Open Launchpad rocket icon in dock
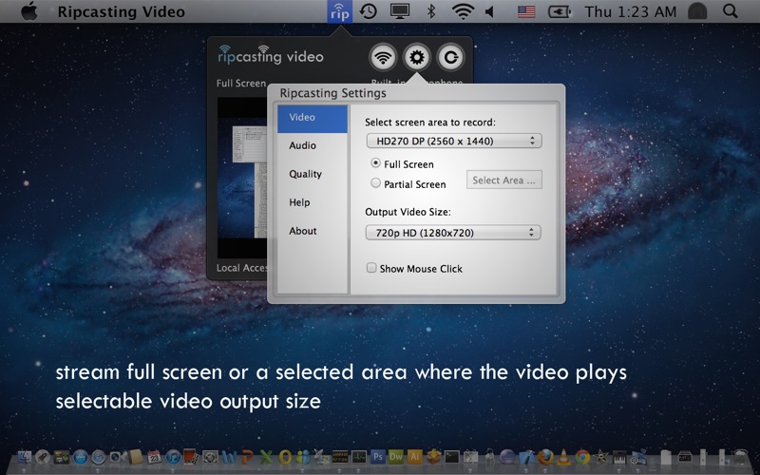This screenshot has height=475, width=760. (43, 457)
